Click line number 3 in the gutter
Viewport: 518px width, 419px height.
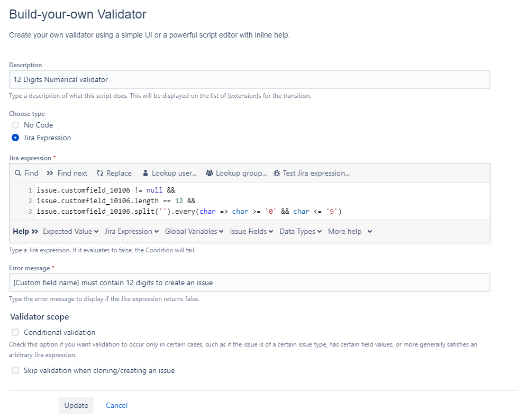coord(30,212)
